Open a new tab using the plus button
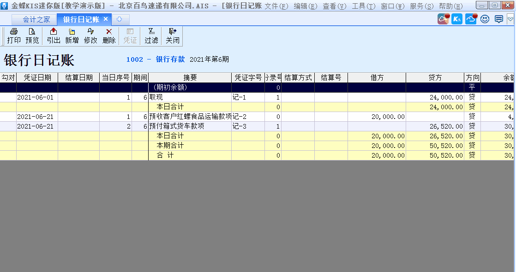 click(x=119, y=19)
